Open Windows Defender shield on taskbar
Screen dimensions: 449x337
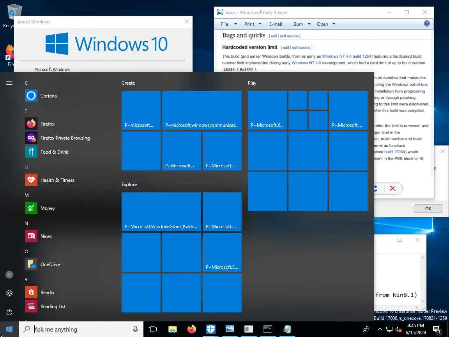(211, 329)
